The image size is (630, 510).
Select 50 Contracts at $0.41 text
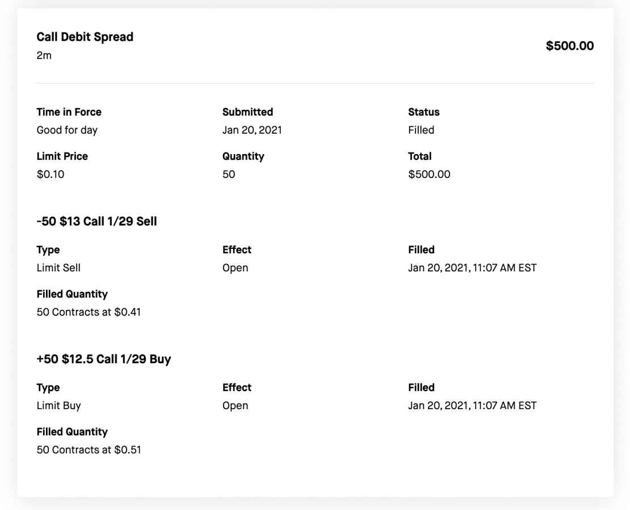click(89, 312)
